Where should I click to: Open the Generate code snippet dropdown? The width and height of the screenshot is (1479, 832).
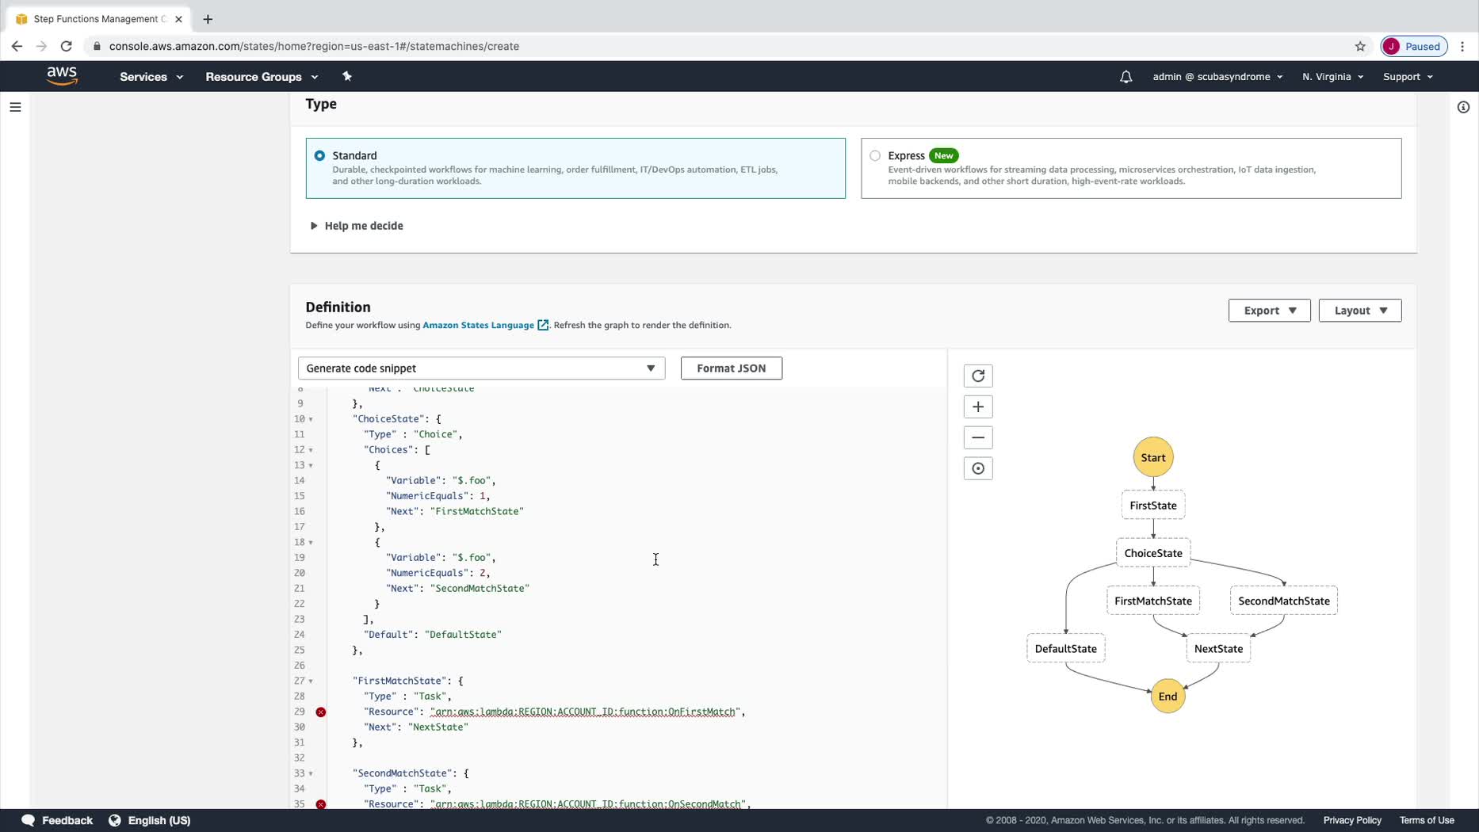coord(481,368)
